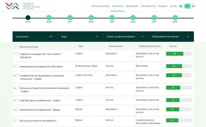
Task: Click бакалавър, магистър in Нов български университет row
Action: tap(147, 100)
